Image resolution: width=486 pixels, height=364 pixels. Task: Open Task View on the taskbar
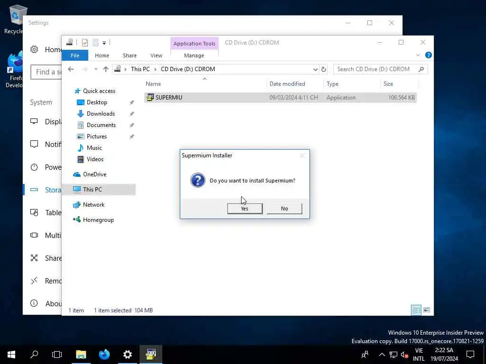[57, 355]
